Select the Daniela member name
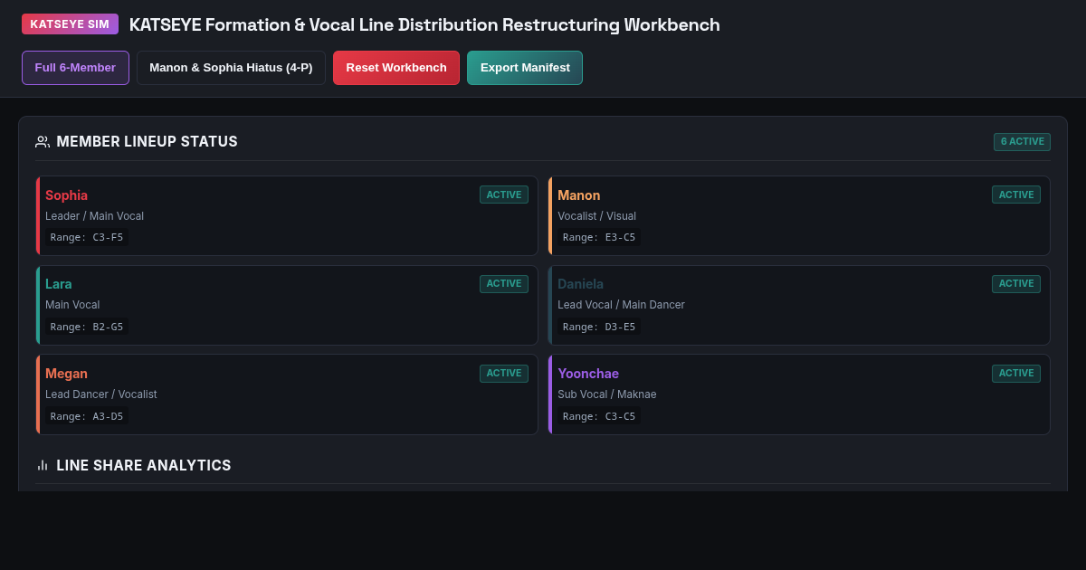 pyautogui.click(x=580, y=284)
